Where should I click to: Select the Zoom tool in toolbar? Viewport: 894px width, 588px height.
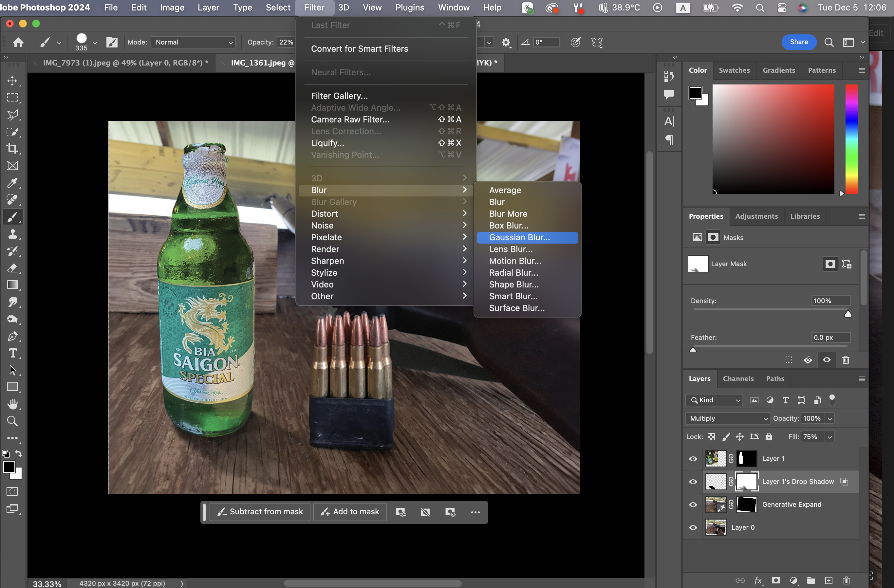tap(12, 421)
